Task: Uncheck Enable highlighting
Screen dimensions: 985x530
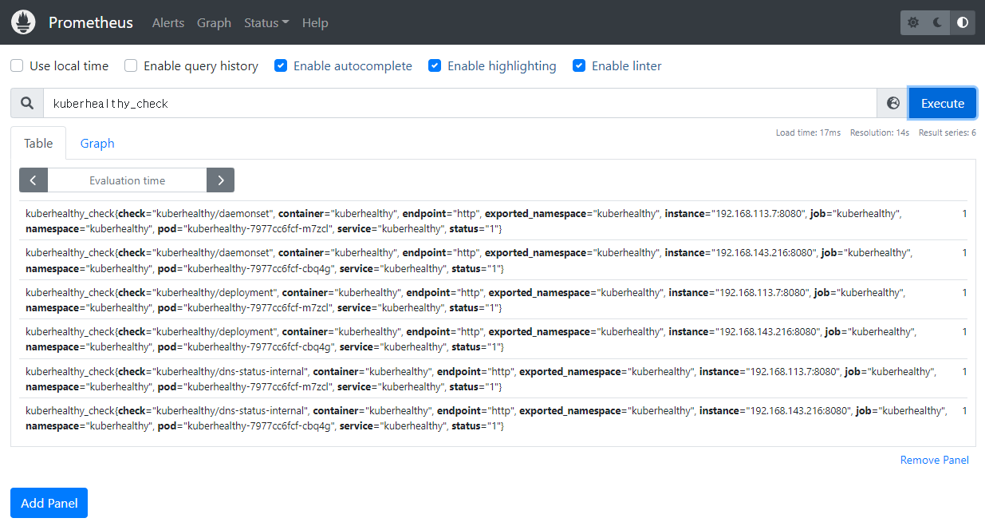Action: point(435,65)
